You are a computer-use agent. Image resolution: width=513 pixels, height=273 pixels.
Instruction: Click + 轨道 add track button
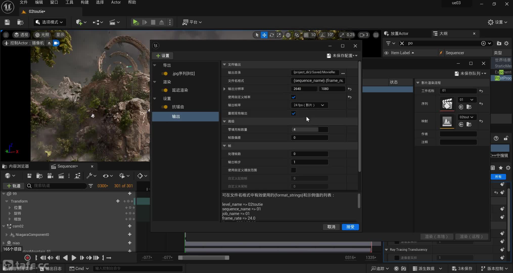14,186
